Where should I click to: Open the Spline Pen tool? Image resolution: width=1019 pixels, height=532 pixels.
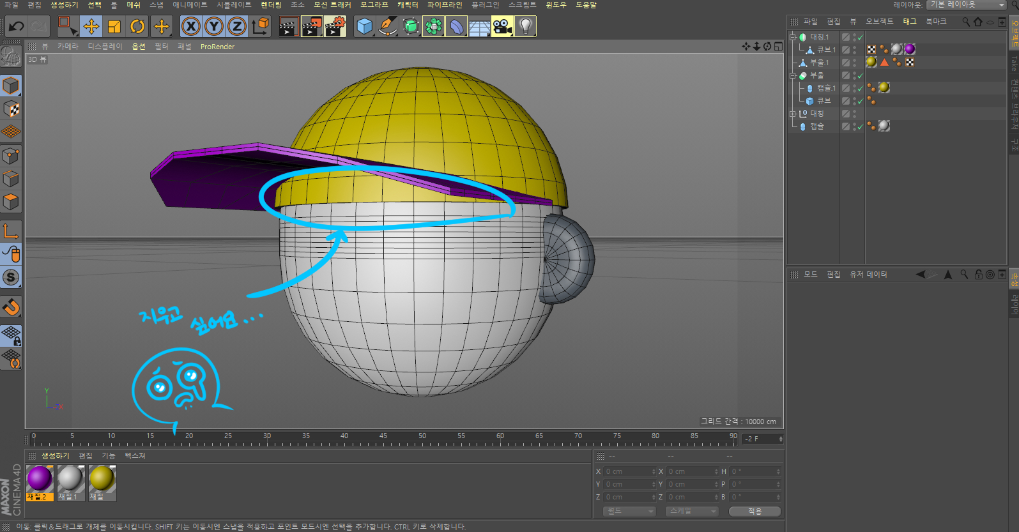coord(387,27)
